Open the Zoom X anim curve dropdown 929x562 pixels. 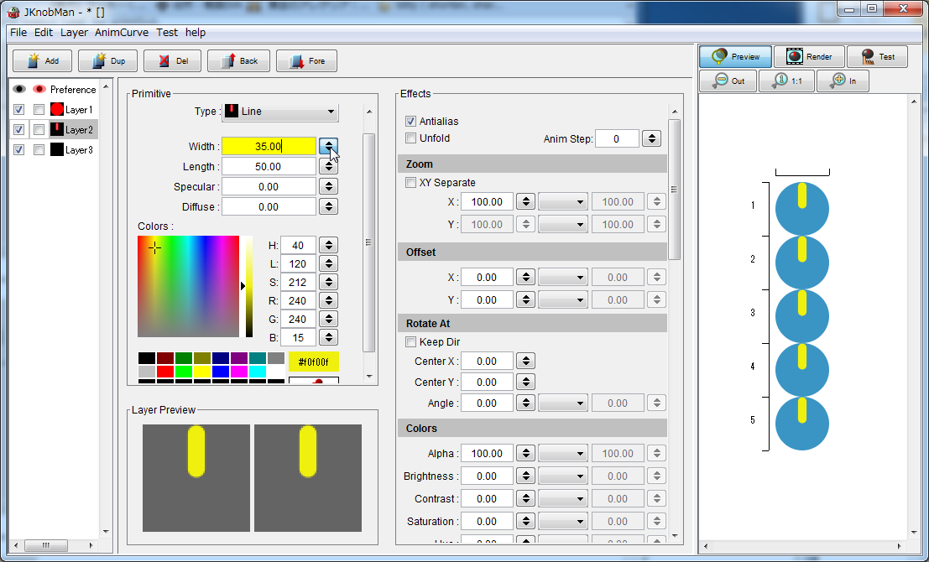563,202
